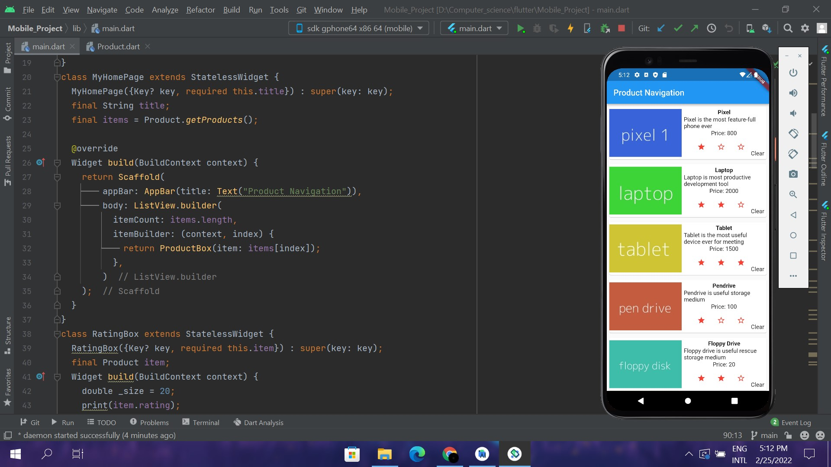Click the Git update project arrow
The width and height of the screenshot is (831, 467).
tap(661, 29)
